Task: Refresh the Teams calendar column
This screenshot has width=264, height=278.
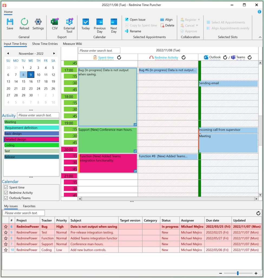Action: 249,58
